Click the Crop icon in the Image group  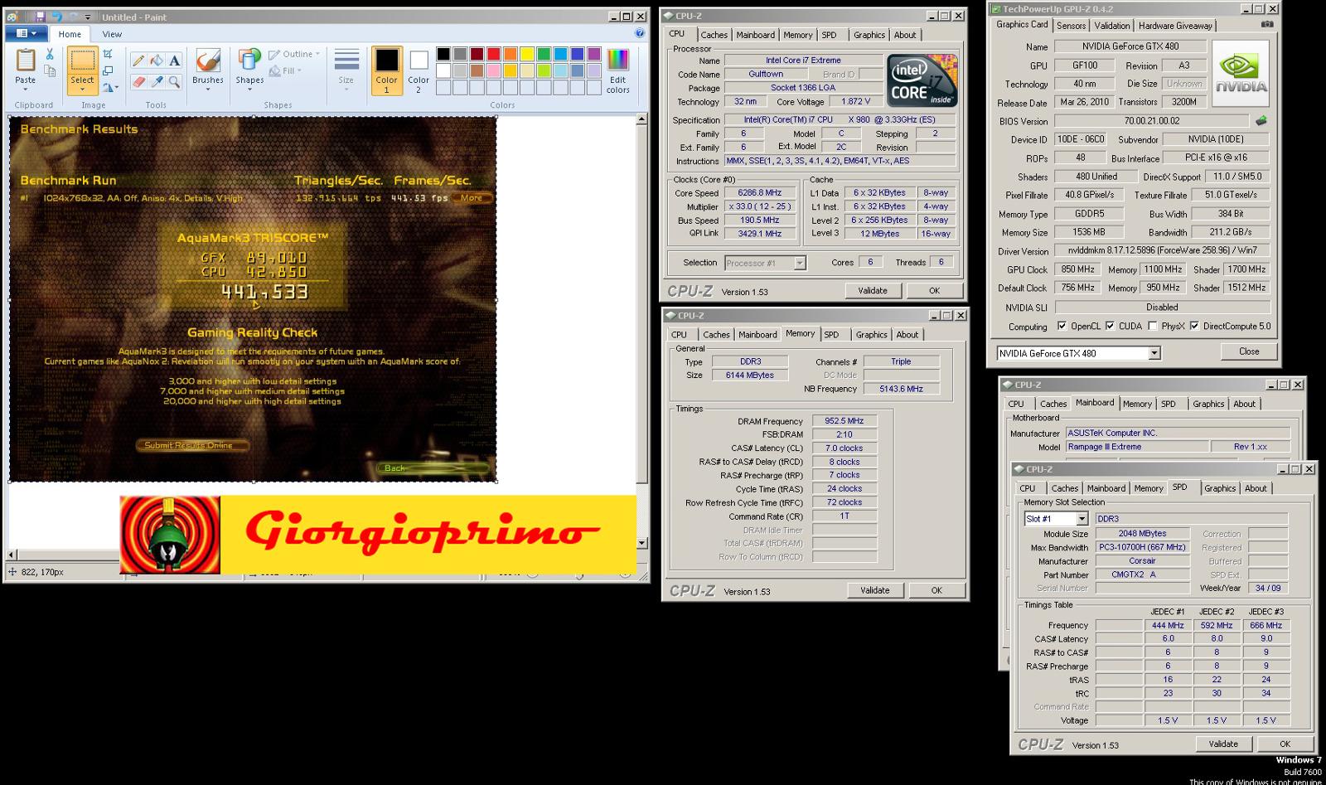pyautogui.click(x=108, y=55)
